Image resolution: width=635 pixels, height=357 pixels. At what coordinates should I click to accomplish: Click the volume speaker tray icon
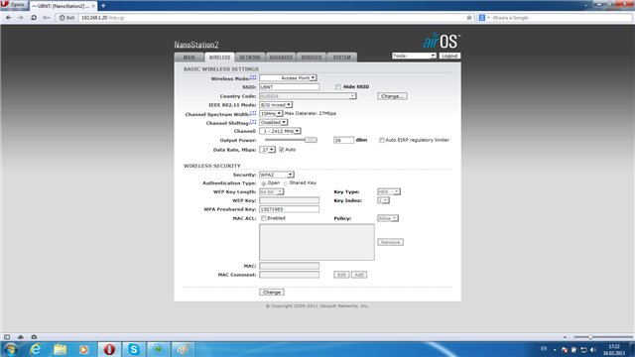click(593, 350)
